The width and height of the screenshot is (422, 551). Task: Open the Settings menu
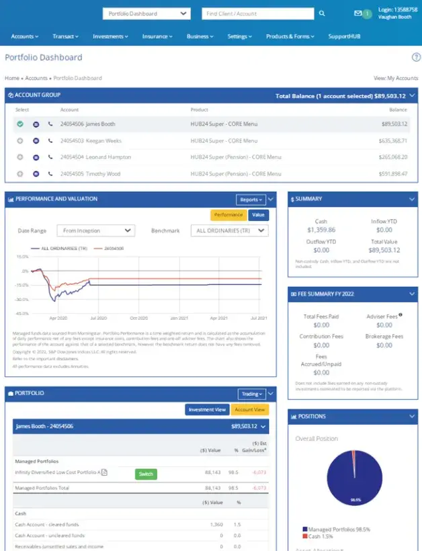pos(240,36)
